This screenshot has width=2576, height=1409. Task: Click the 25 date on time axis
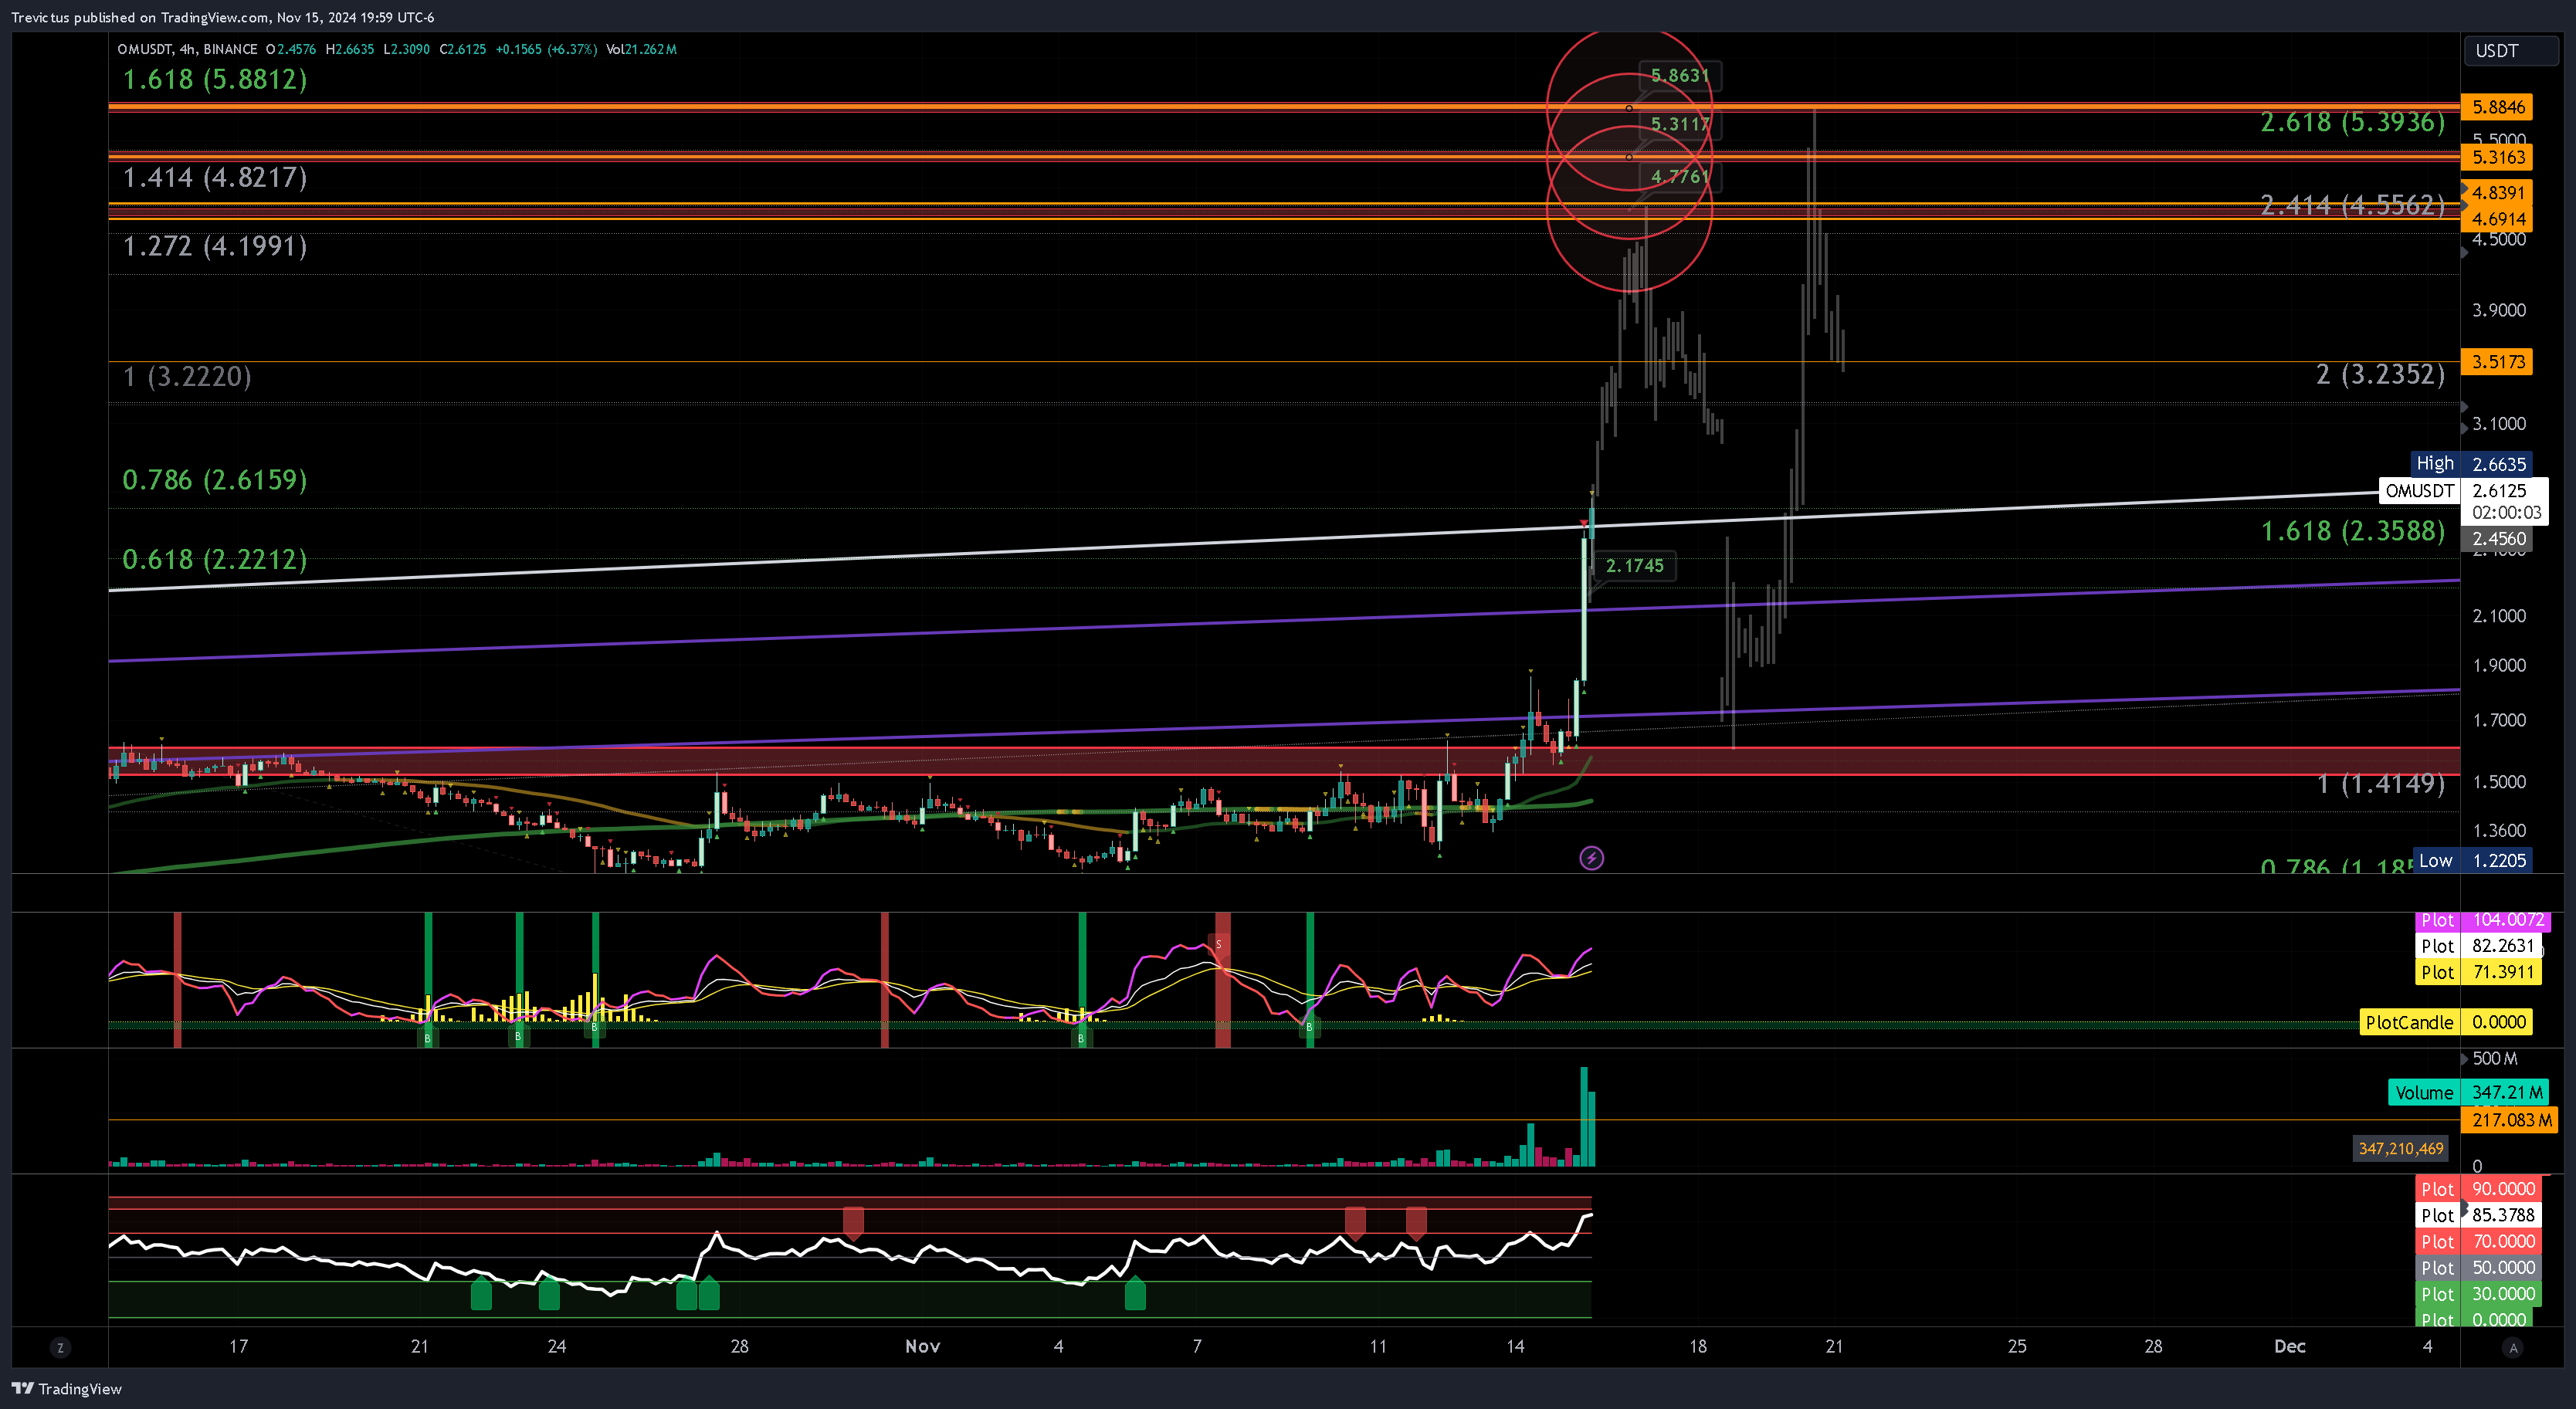pos(2017,1346)
